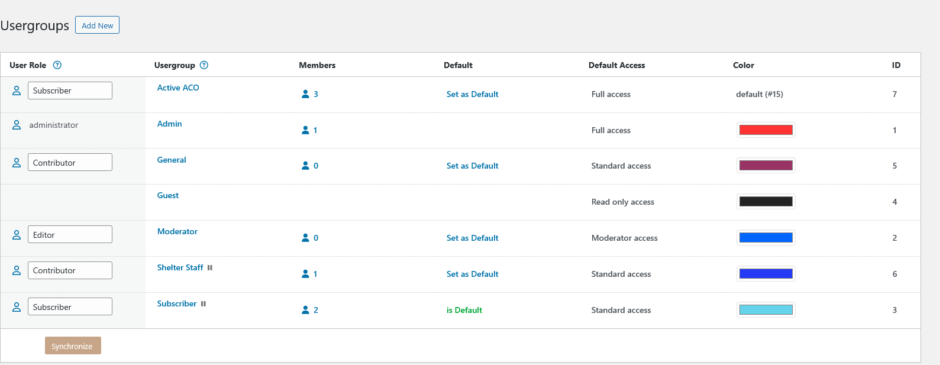Screen dimensions: 940x365
Task: Click the light blue Subscriber color swatch
Action: (x=765, y=310)
